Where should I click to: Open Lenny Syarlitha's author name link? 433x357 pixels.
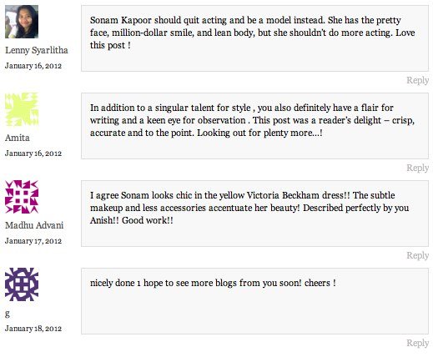[37, 50]
